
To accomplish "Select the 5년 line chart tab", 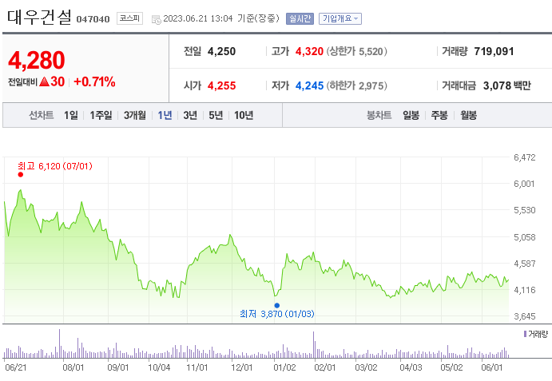I will coord(216,115).
